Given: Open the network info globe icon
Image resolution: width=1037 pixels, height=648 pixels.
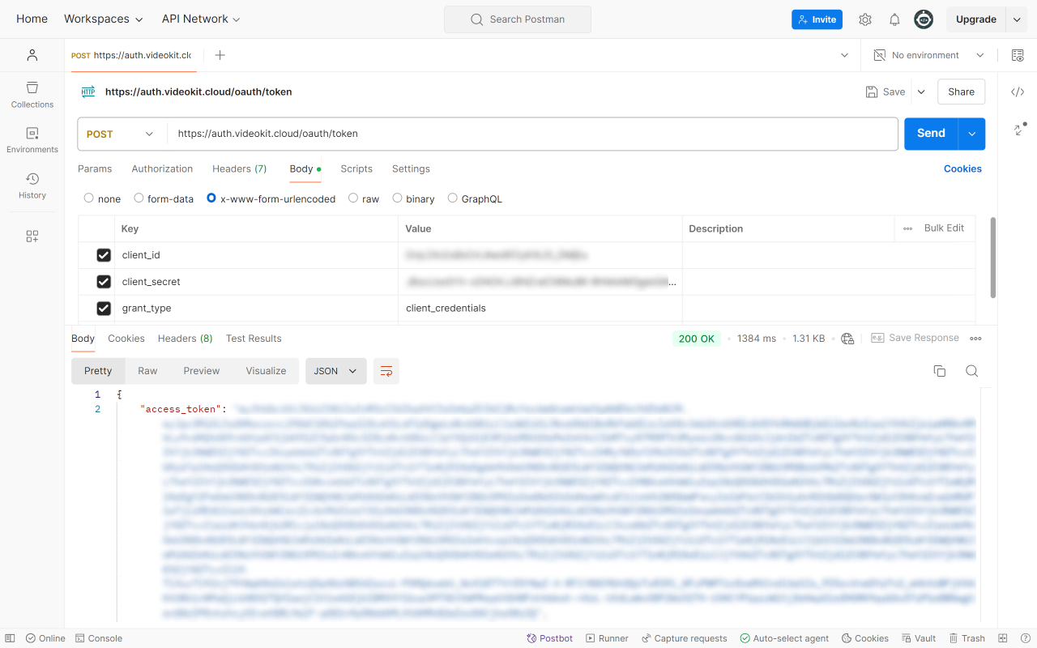Looking at the screenshot, I should point(847,339).
